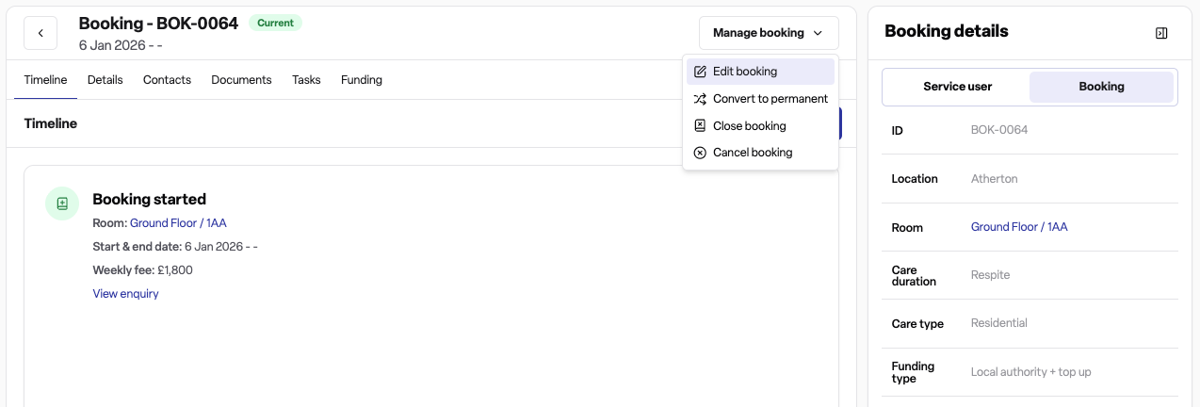Click the ID value BOK-0064
This screenshot has width=1200, height=407.
point(999,130)
